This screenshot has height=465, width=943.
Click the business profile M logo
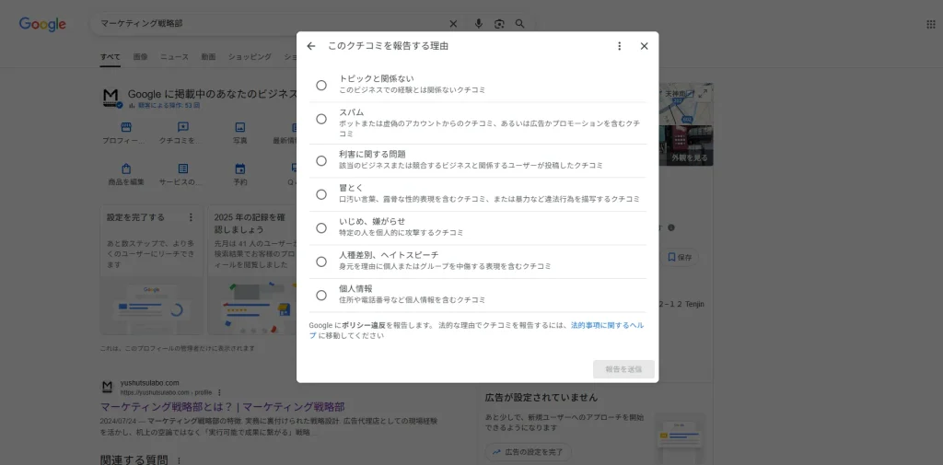tap(111, 98)
